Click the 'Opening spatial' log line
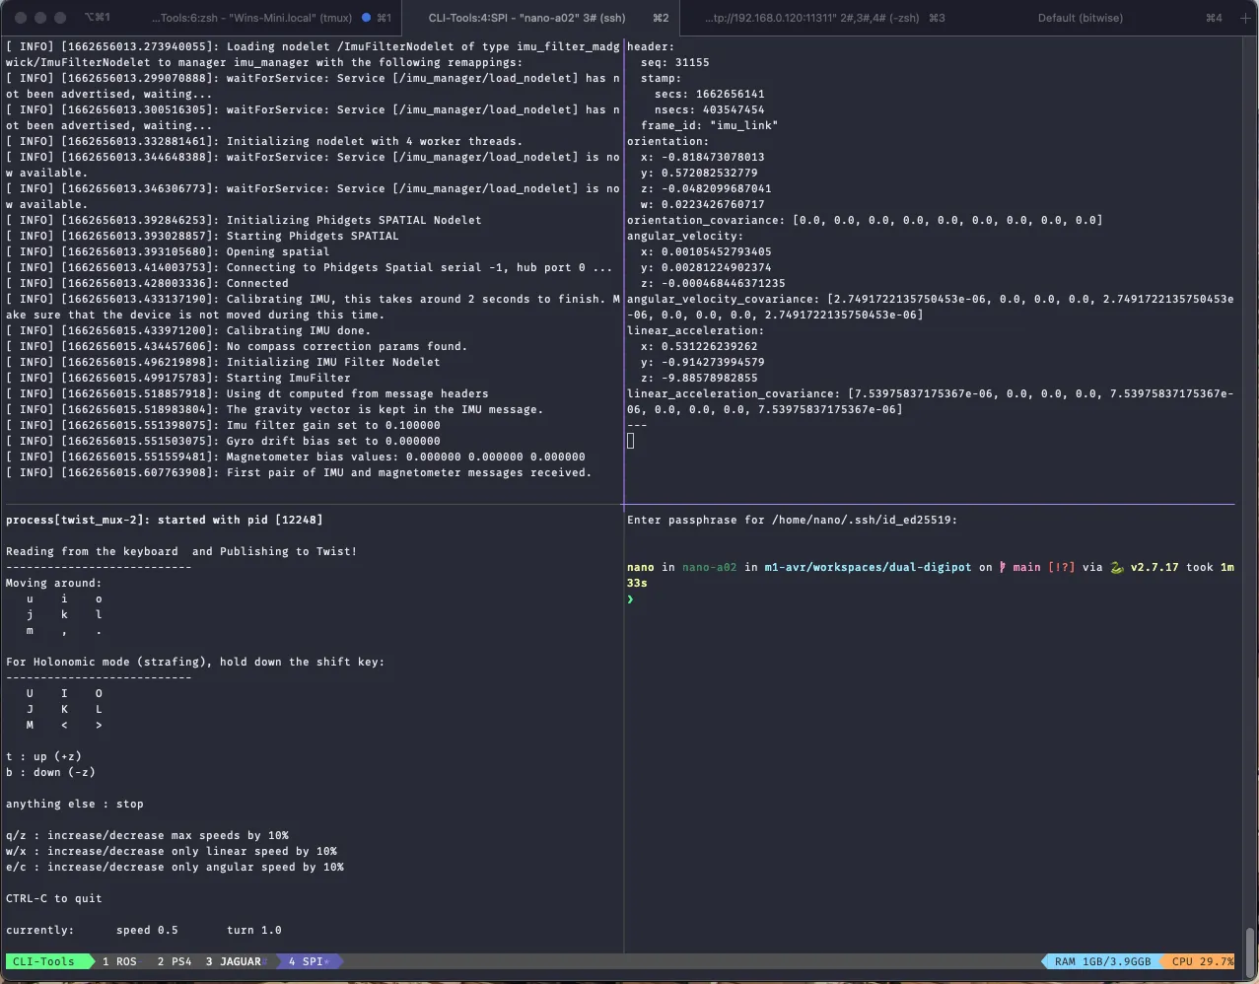 click(x=168, y=251)
